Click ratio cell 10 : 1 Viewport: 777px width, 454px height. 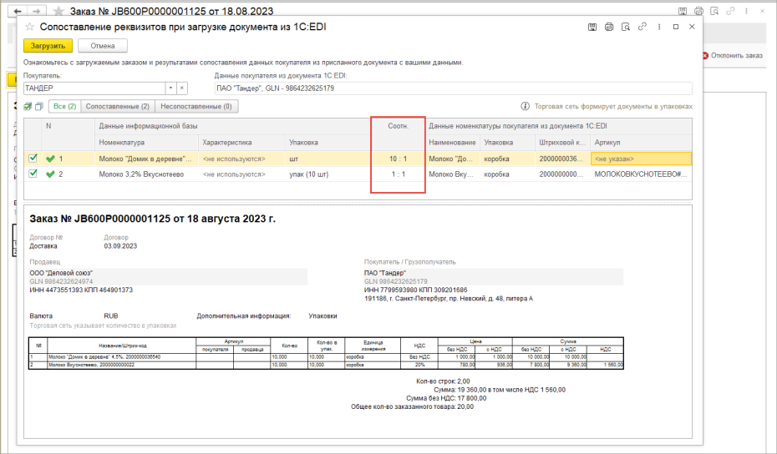(398, 159)
